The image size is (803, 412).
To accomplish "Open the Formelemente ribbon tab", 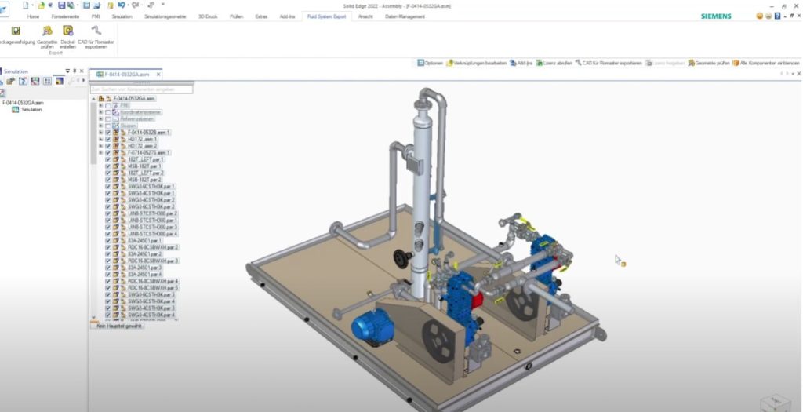I will (65, 16).
